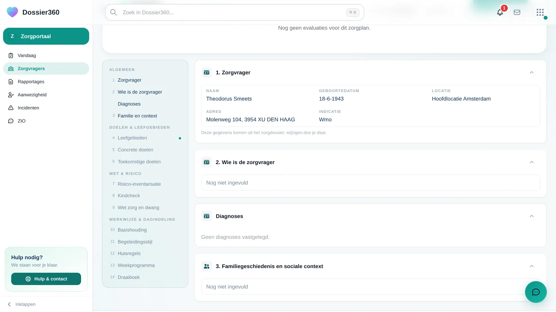Click the Vandaag clipboard icon
This screenshot has width=556, height=312.
tap(11, 55)
